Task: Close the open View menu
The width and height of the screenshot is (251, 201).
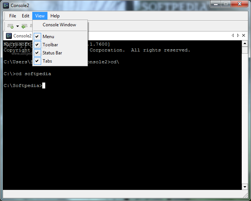Action: (40, 16)
